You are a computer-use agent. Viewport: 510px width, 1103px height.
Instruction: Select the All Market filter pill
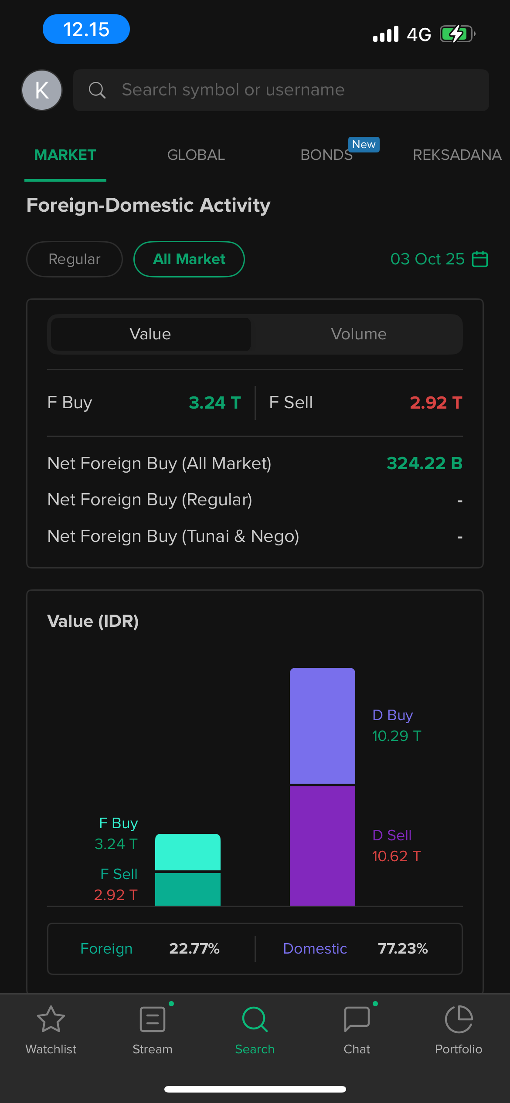pyautogui.click(x=189, y=259)
